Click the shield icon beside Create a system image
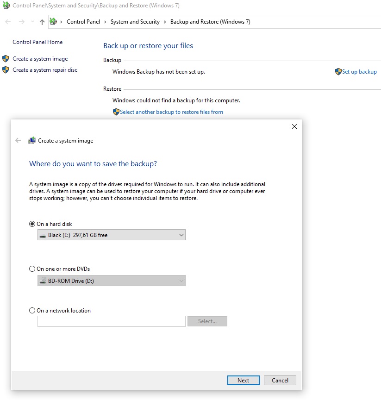This screenshot has height=400, width=381. click(x=6, y=59)
